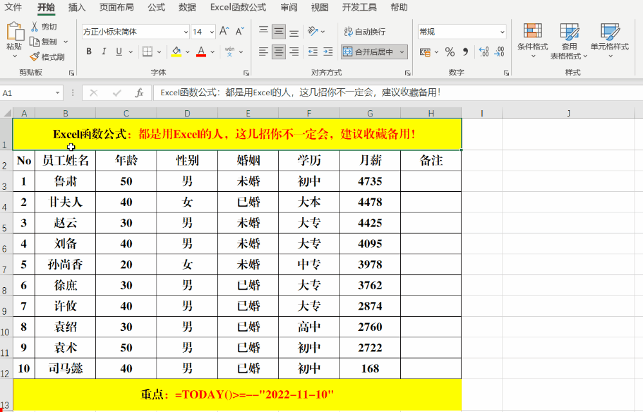Click the select all corner triangle
This screenshot has width=643, height=412.
[x=6, y=113]
